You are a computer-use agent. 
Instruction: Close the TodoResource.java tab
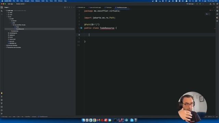tap(128, 8)
